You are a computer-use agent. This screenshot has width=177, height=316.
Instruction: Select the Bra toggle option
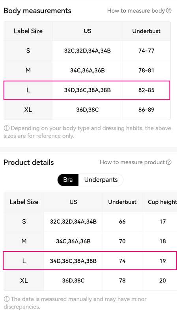coord(68,180)
